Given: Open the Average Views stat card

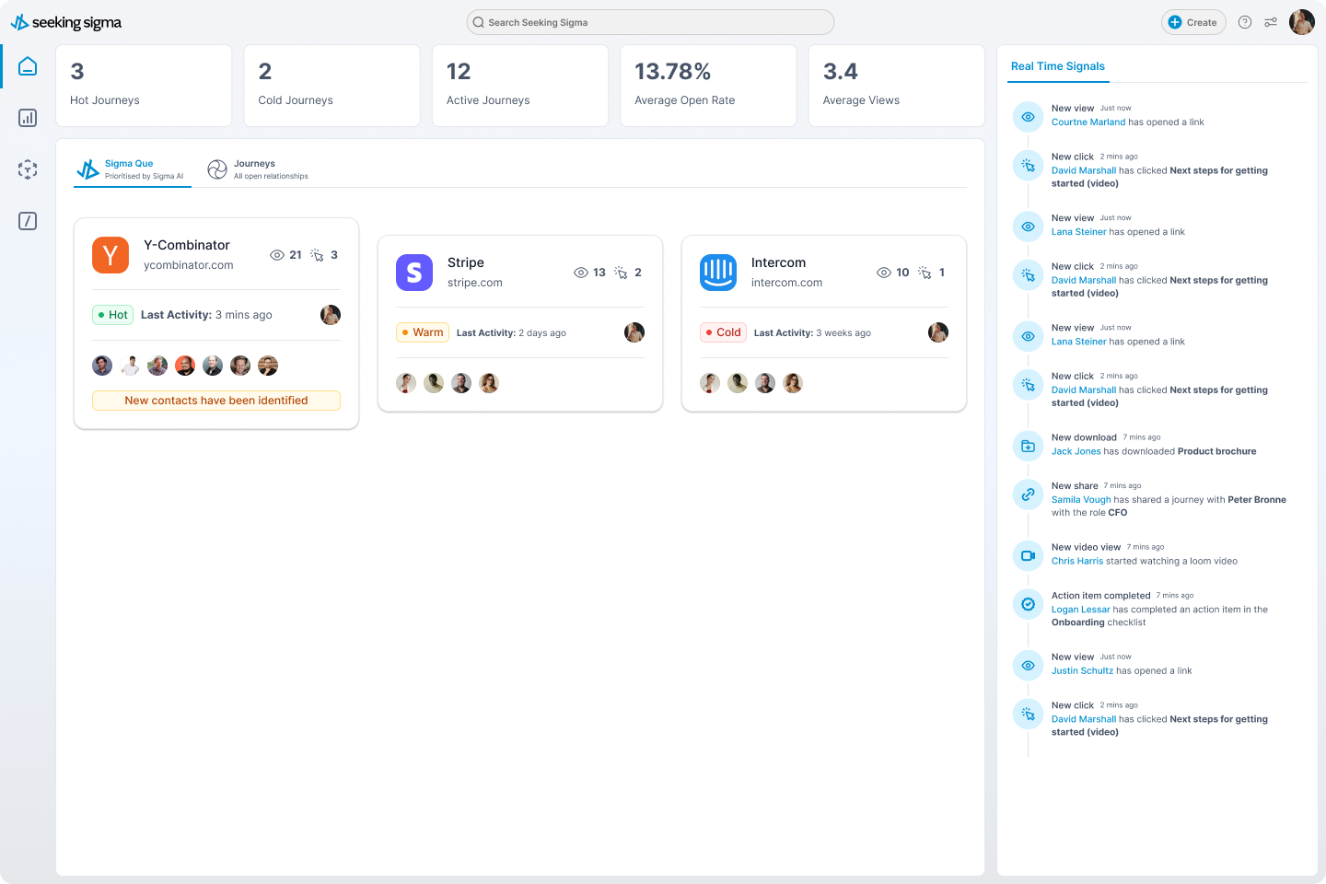Looking at the screenshot, I should click(897, 86).
